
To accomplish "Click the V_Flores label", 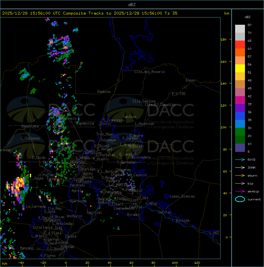I will coord(48,256).
